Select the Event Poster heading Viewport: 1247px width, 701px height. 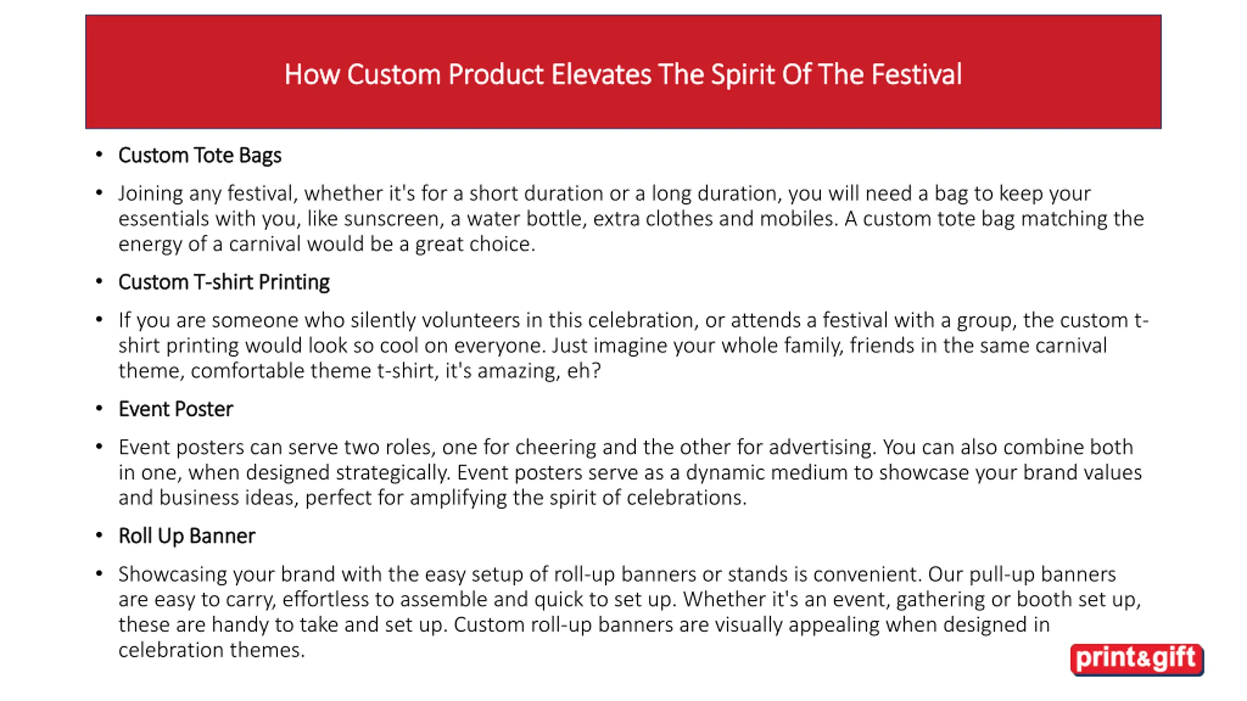point(175,409)
